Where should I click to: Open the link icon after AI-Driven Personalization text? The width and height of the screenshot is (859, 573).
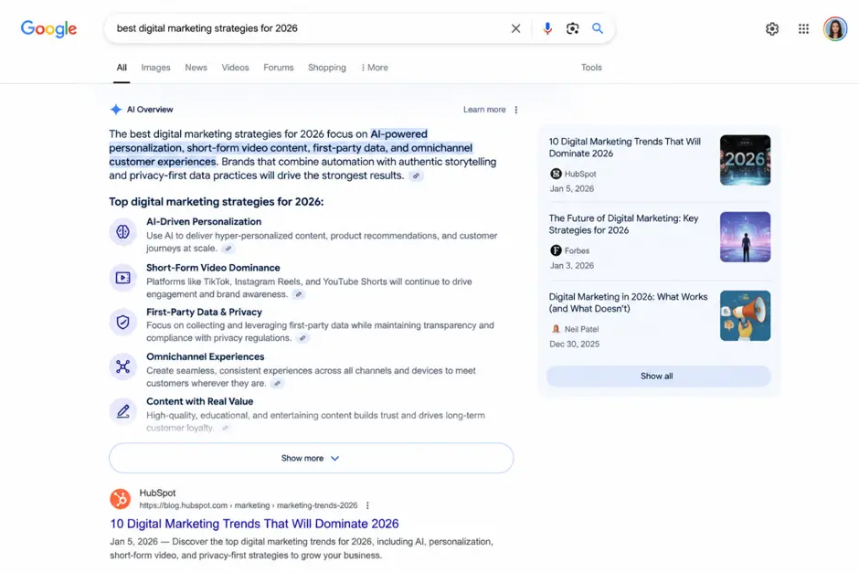(228, 249)
